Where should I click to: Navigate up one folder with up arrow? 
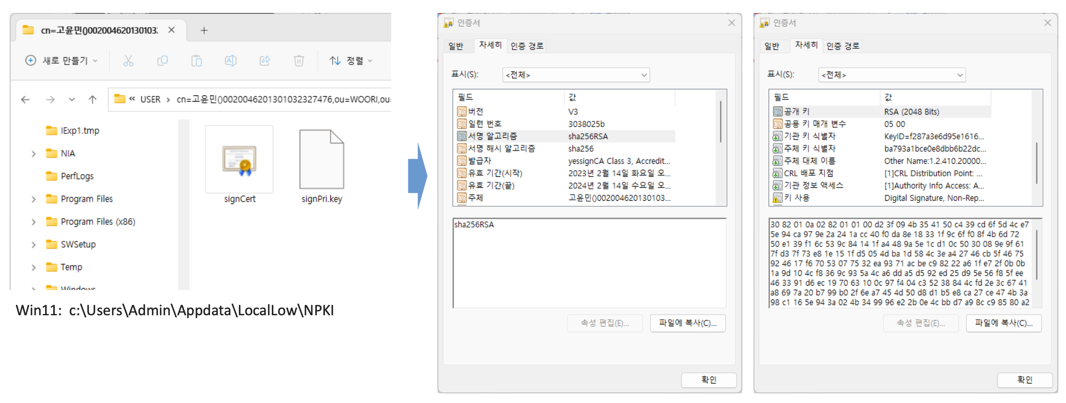(x=92, y=99)
